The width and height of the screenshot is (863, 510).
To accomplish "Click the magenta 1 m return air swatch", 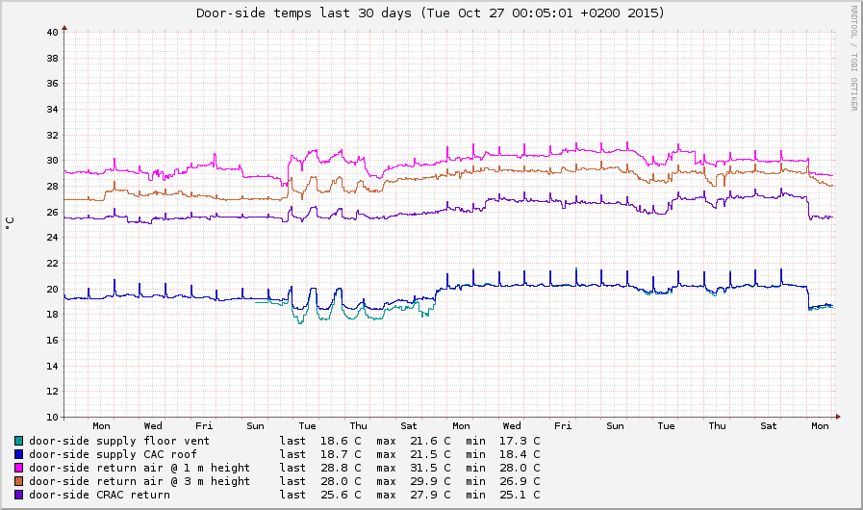I will (x=18, y=468).
